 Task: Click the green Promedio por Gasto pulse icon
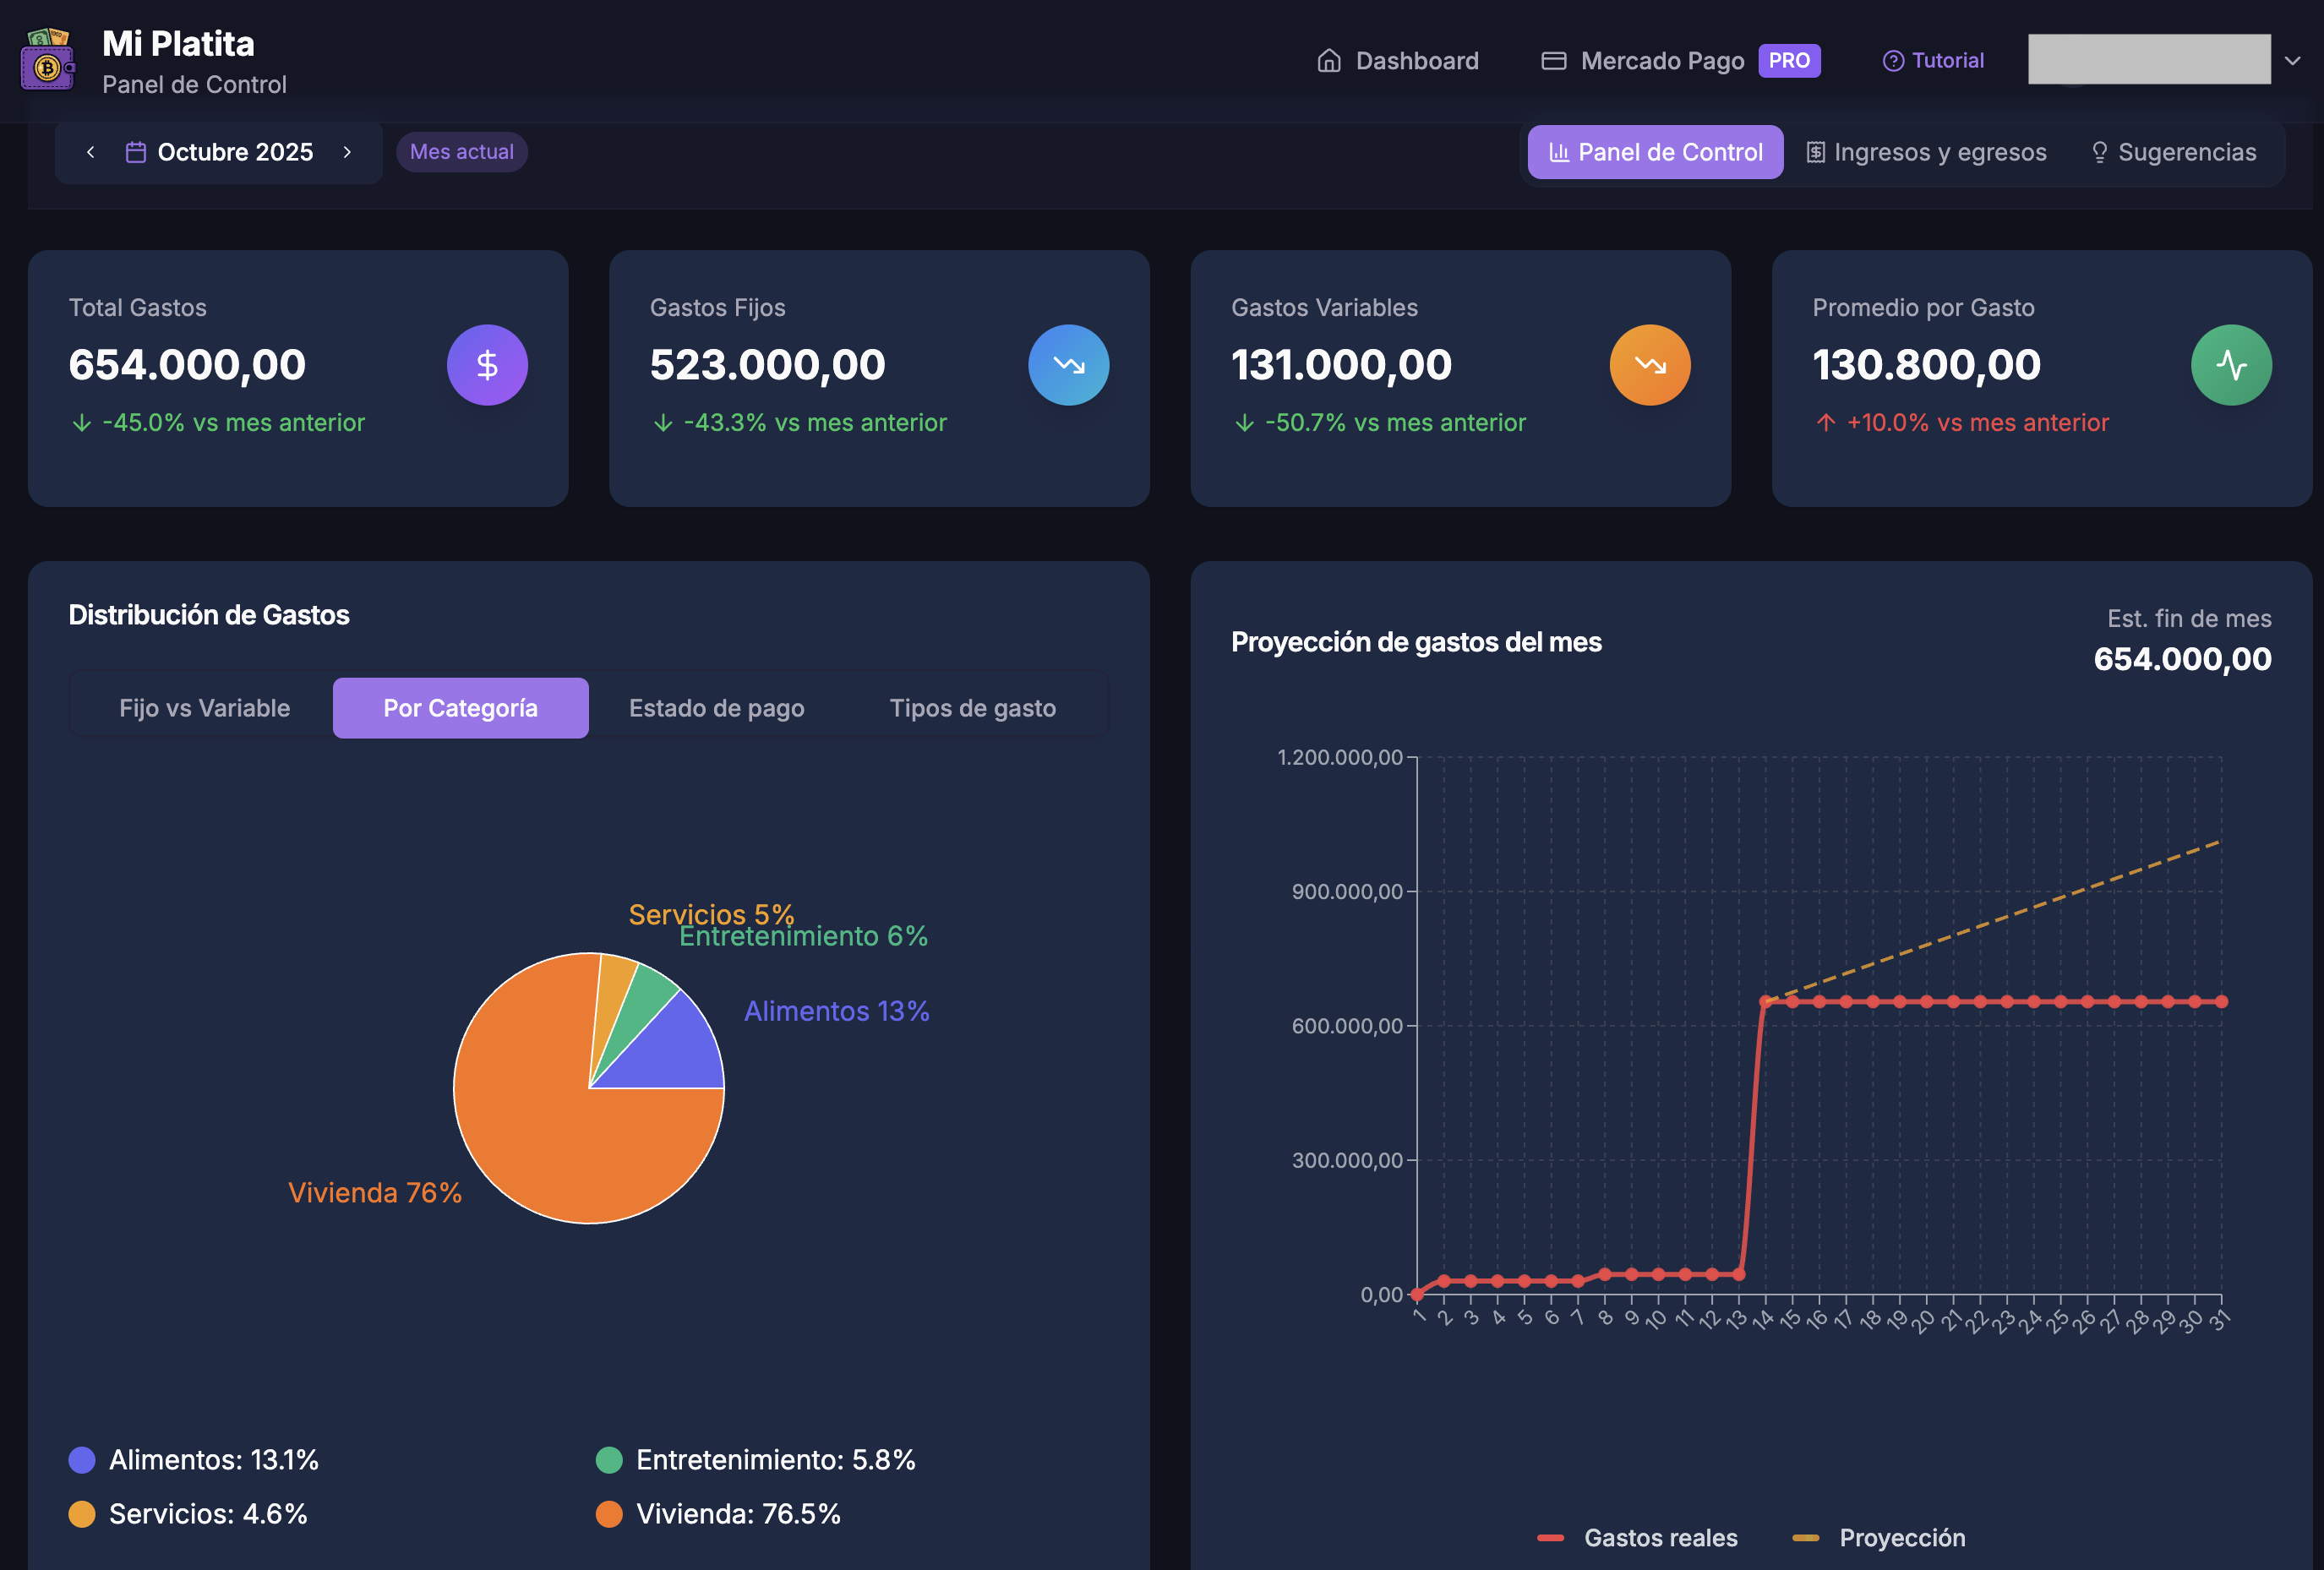point(2230,365)
